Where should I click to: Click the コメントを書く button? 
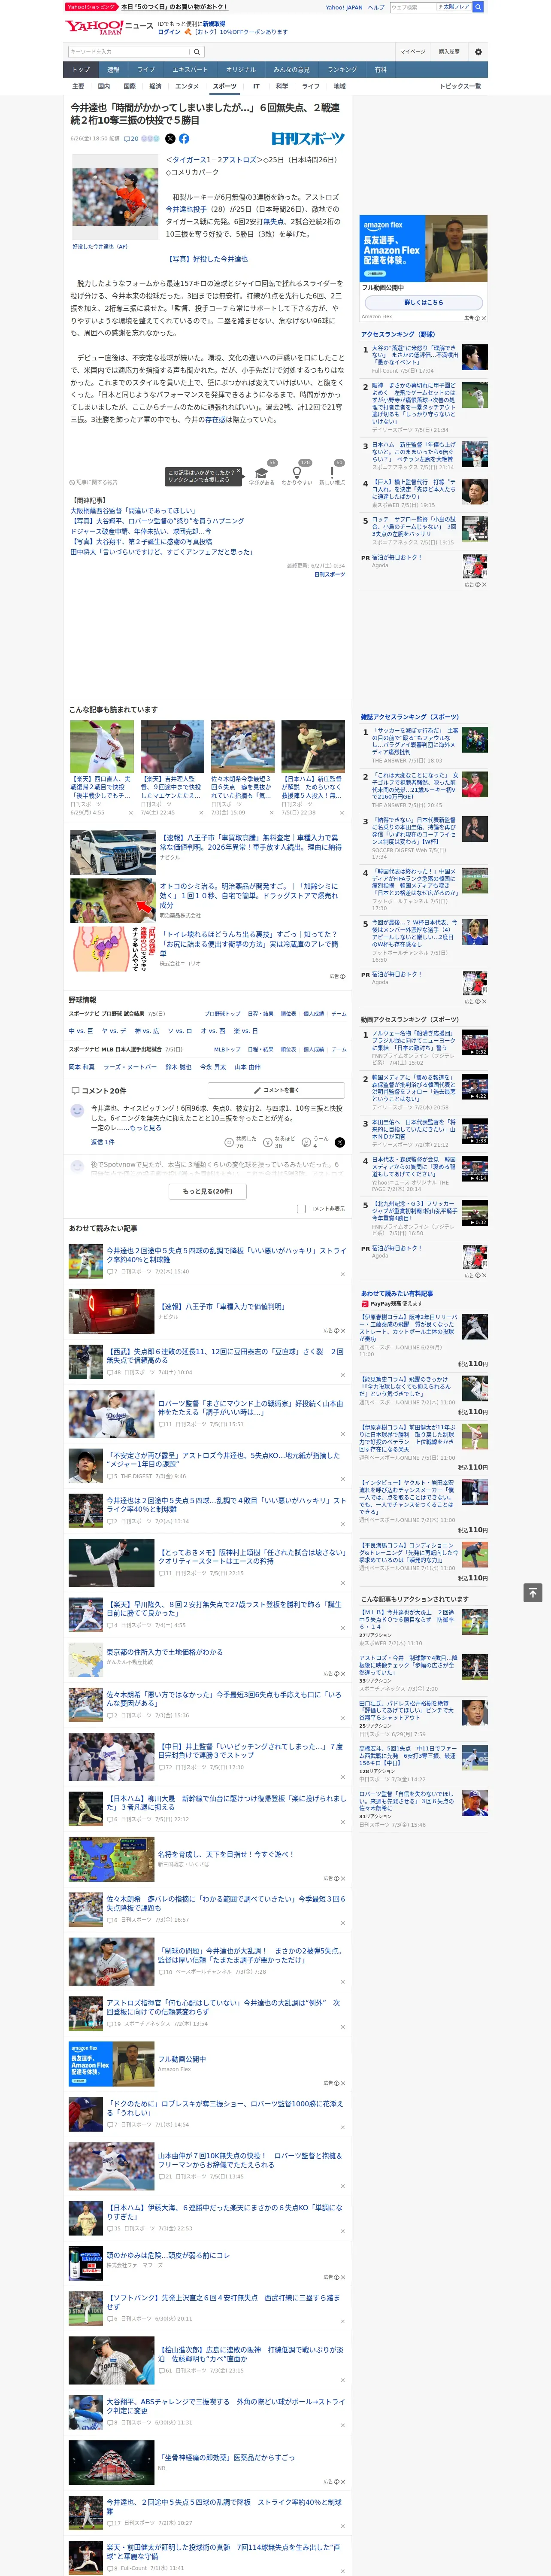276,1090
